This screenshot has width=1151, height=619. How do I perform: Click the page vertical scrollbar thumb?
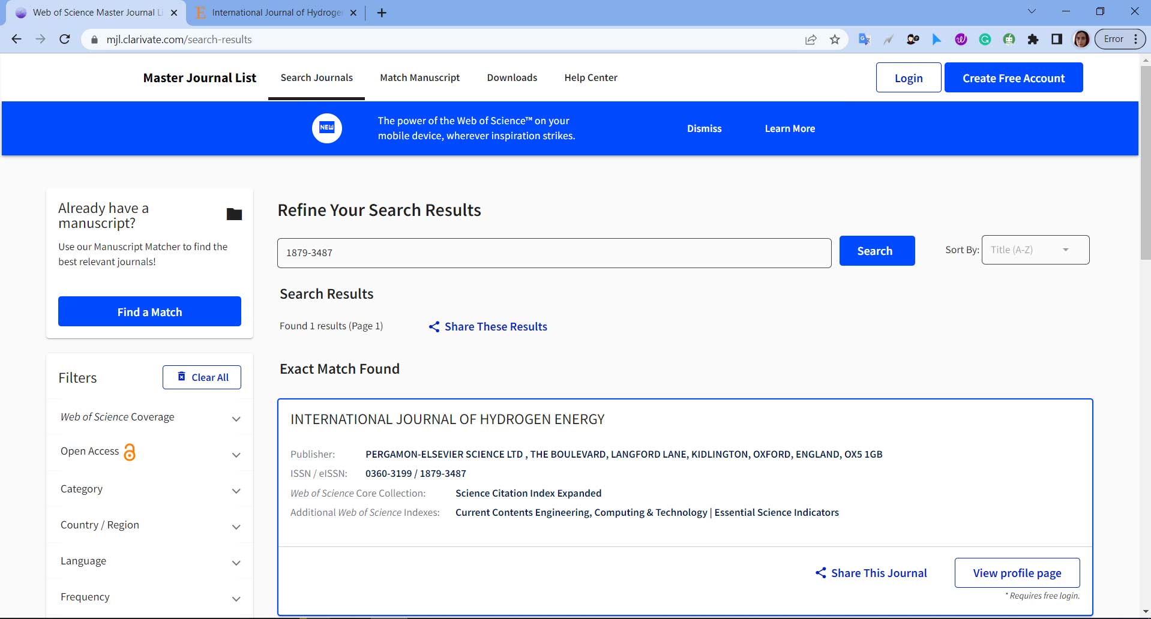pyautogui.click(x=1145, y=162)
